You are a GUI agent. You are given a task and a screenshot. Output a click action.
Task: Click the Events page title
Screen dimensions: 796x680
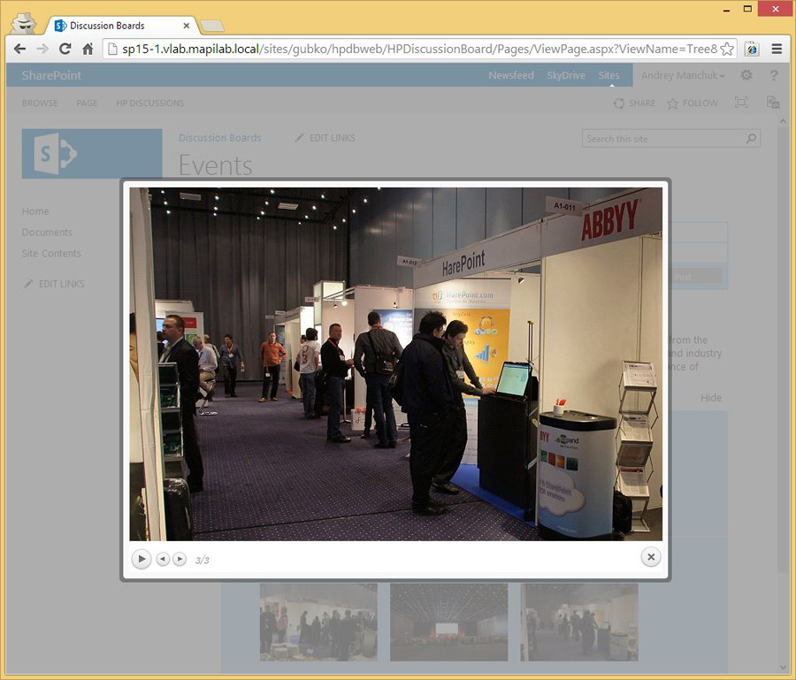coord(215,165)
